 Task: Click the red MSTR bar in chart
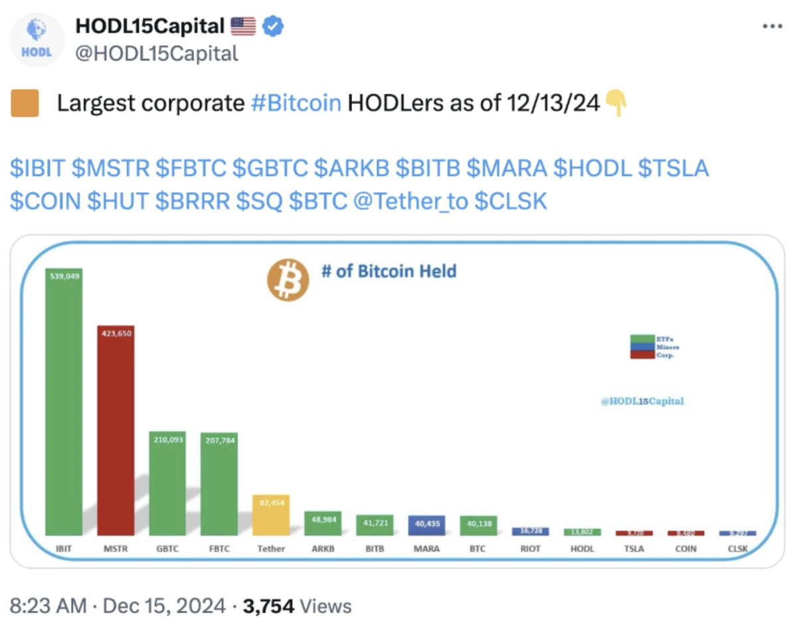[116, 432]
